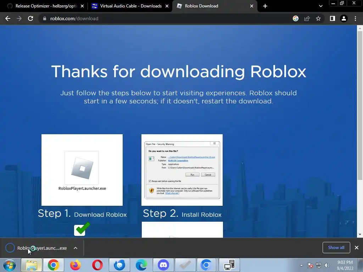The width and height of the screenshot is (363, 272).
Task: Reload the Roblox download page
Action: click(30, 18)
